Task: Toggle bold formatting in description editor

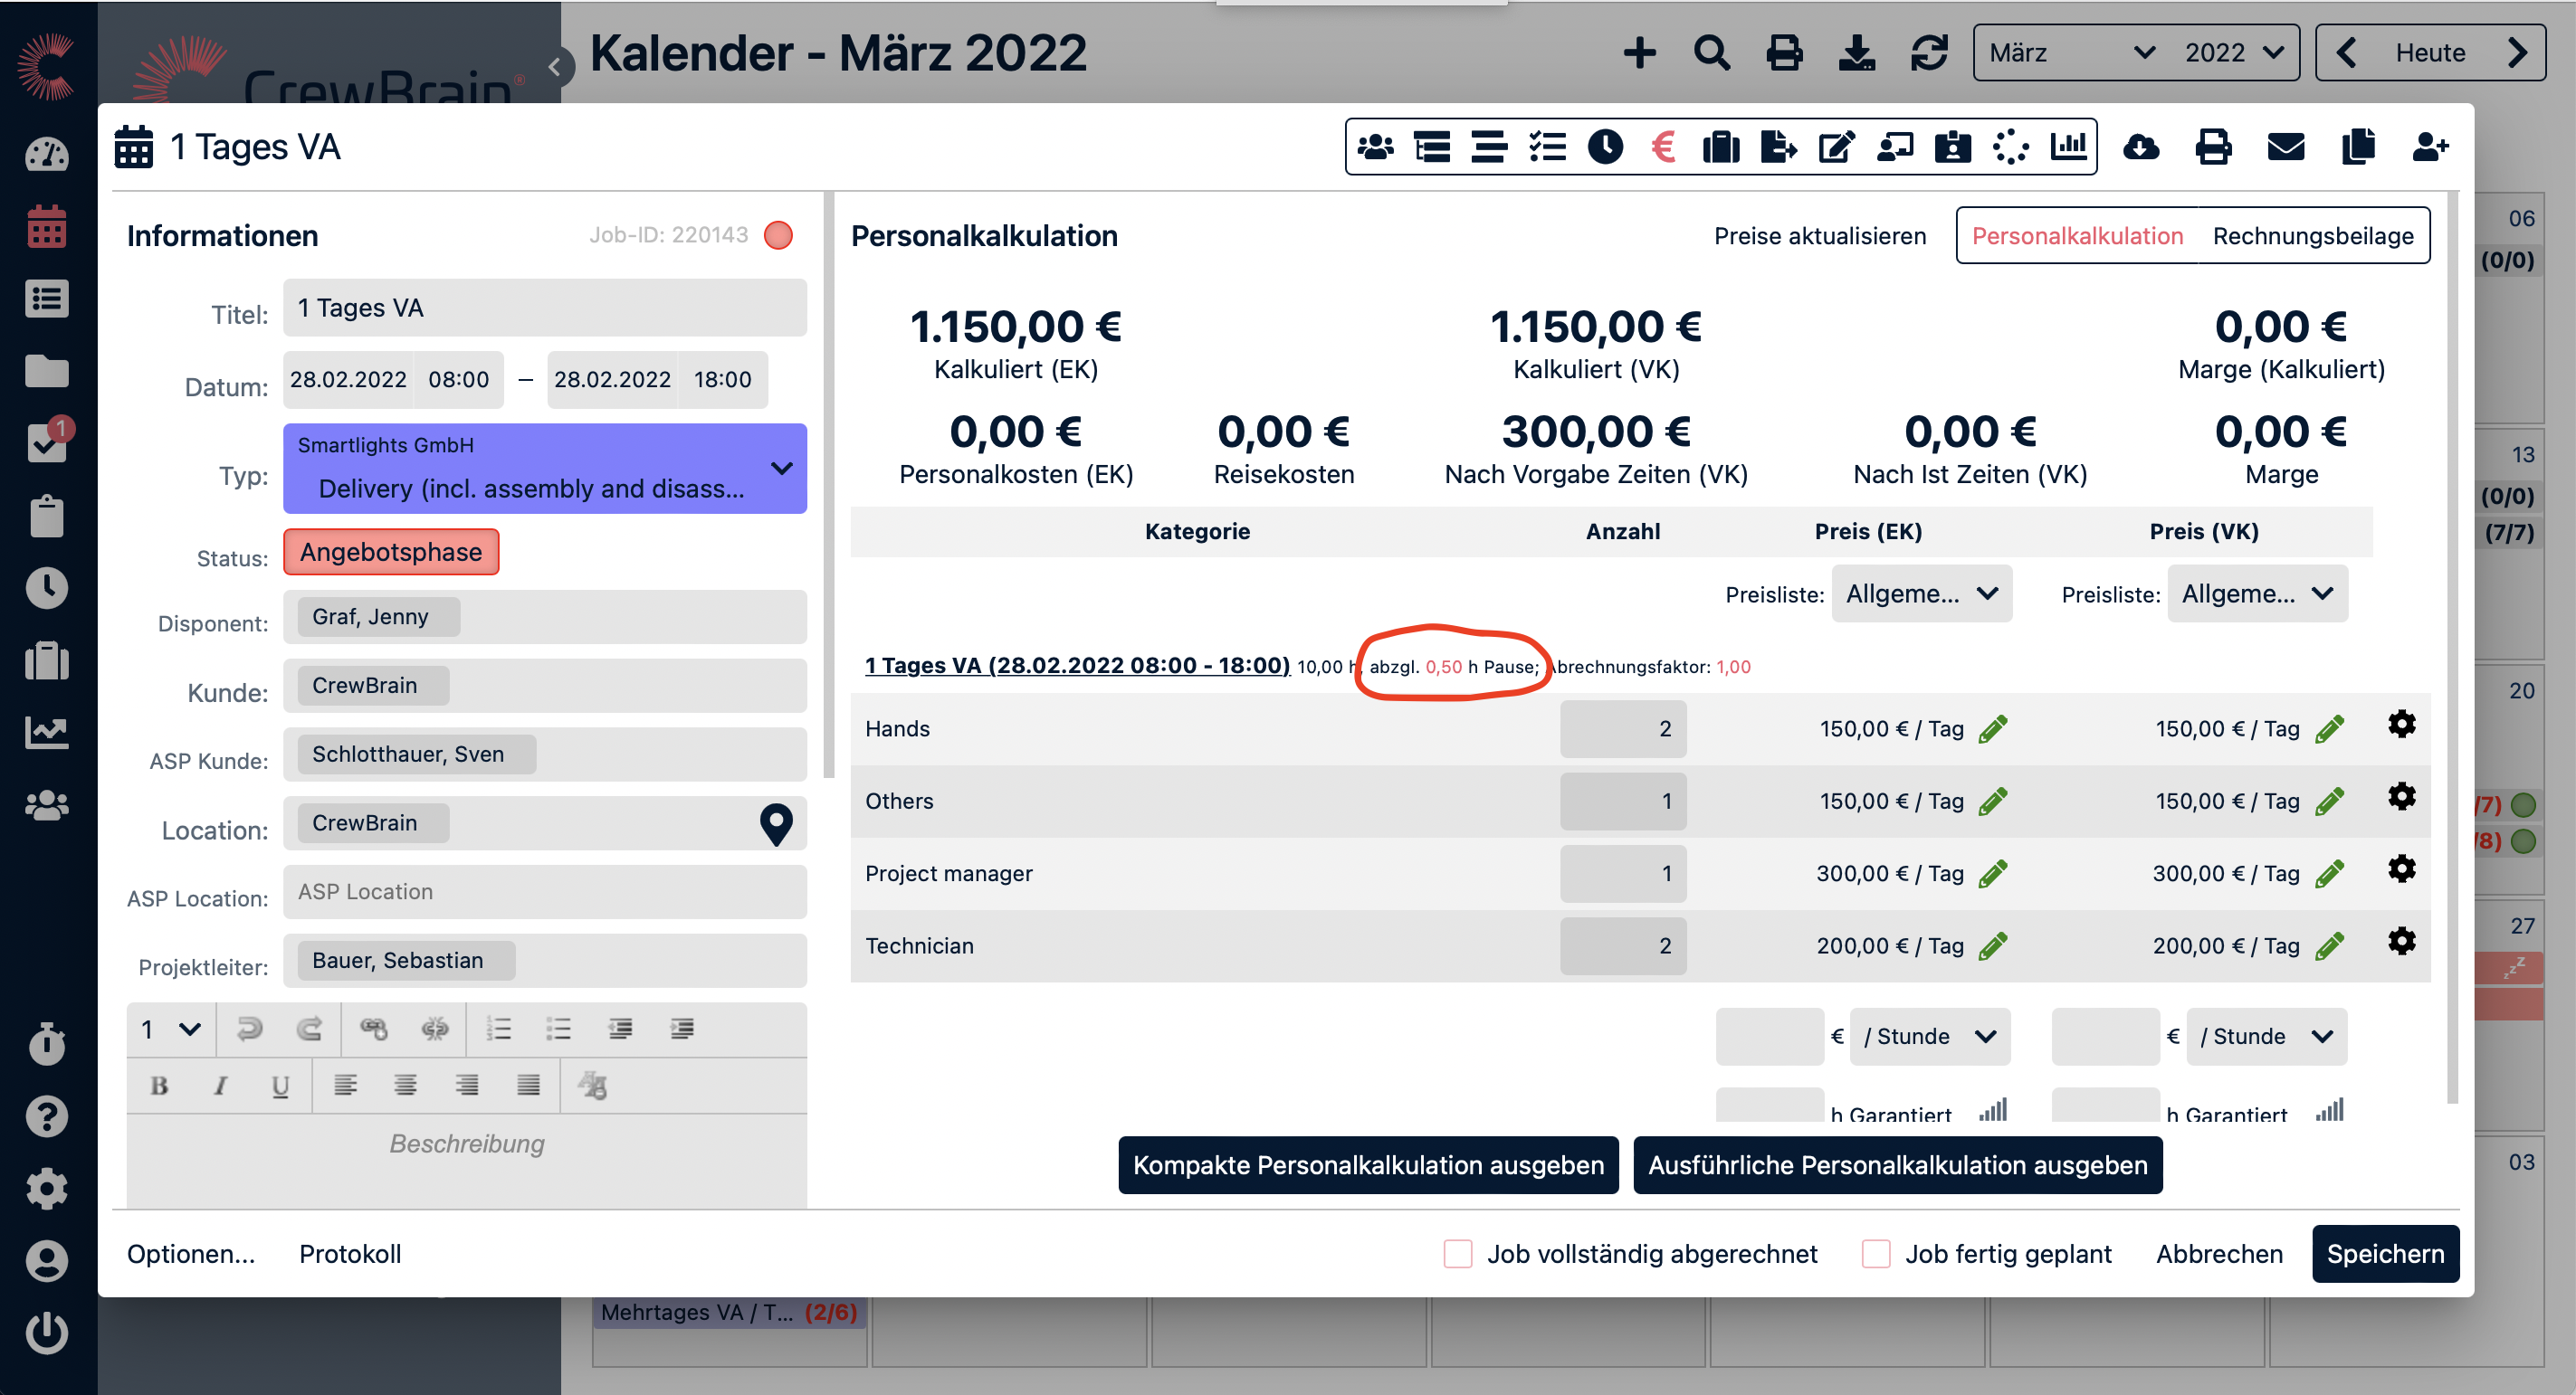Action: pos(159,1087)
